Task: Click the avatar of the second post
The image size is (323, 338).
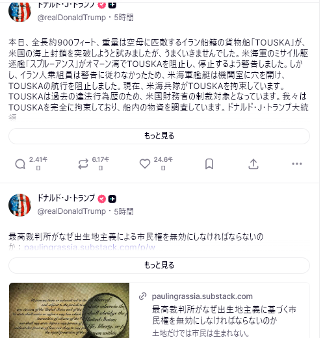Action: click(x=19, y=205)
